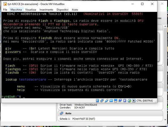Image resolution: width=168 pixels, height=127 pixels.
Task: Click the VM window resize grip
Action: pos(156,101)
